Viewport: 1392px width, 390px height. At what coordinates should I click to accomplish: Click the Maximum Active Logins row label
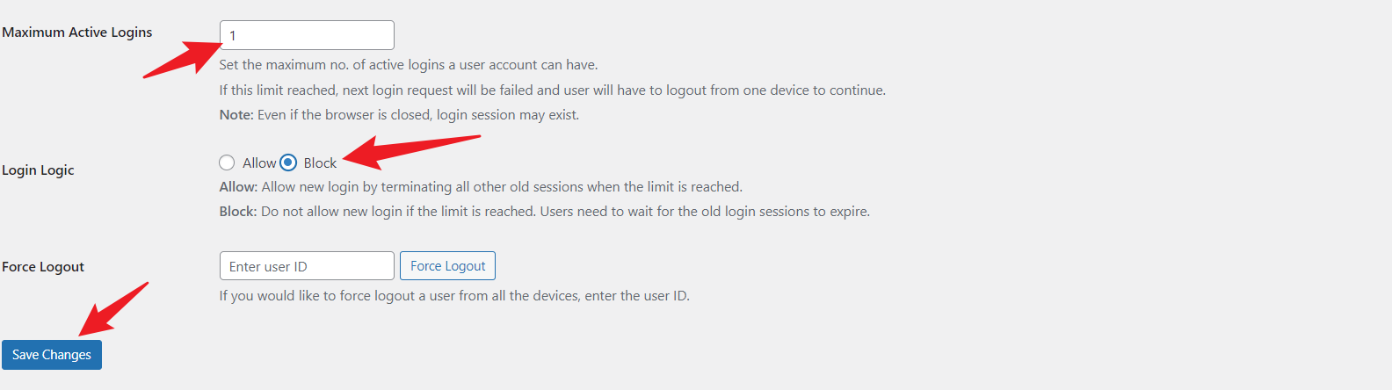pyautogui.click(x=77, y=32)
